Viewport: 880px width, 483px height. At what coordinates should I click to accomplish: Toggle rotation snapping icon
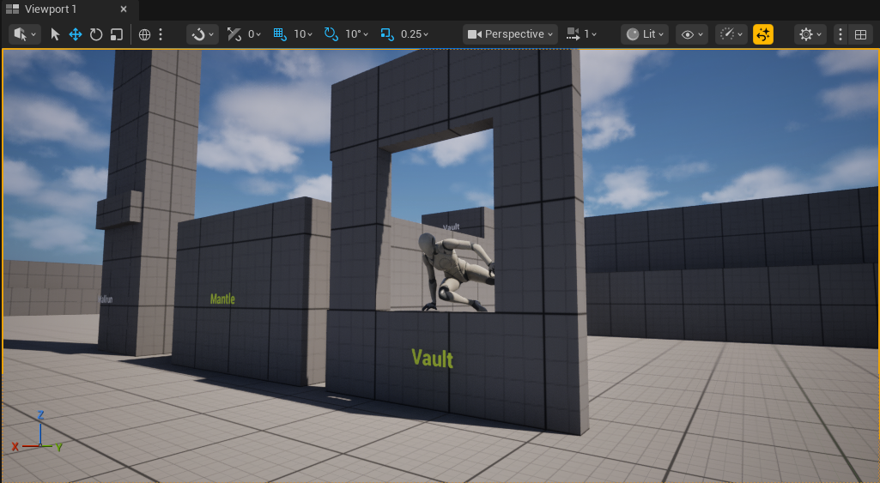[x=331, y=34]
